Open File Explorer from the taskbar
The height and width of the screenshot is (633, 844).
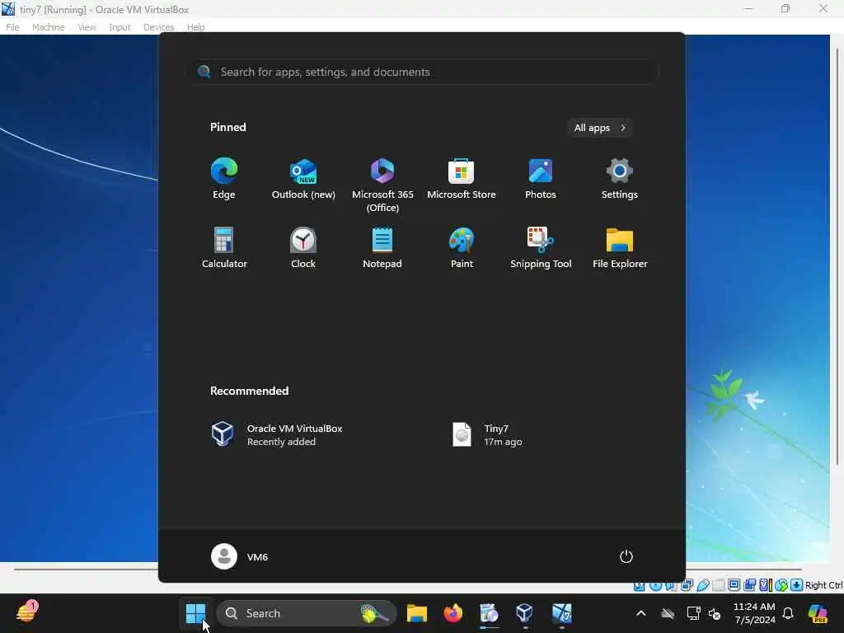[x=417, y=613]
